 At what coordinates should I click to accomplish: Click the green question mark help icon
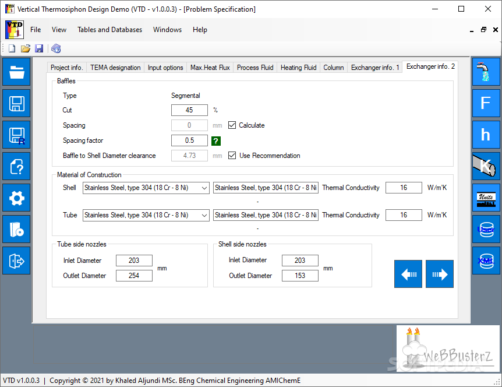216,140
